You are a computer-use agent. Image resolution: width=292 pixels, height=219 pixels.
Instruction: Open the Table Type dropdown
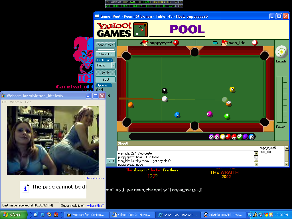tap(113, 65)
